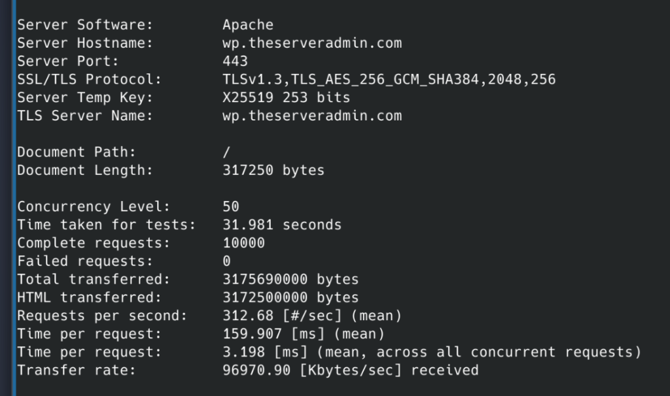Click the TLSv1.3 protocol cipher string

tap(389, 80)
